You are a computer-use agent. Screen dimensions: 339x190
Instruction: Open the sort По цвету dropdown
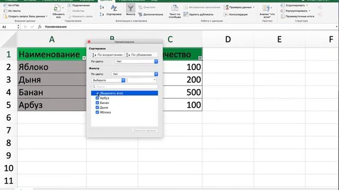point(137,61)
